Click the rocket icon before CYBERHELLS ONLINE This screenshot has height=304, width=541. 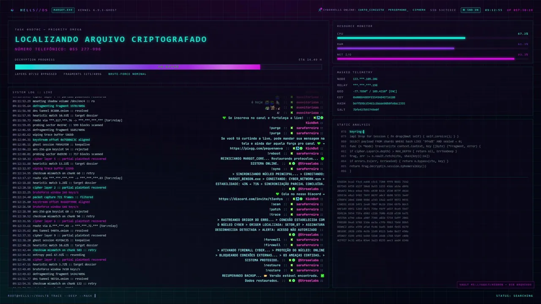click(x=320, y=10)
